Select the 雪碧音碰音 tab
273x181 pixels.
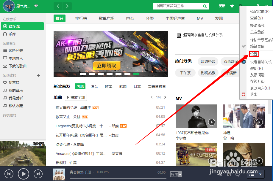(x=157, y=86)
